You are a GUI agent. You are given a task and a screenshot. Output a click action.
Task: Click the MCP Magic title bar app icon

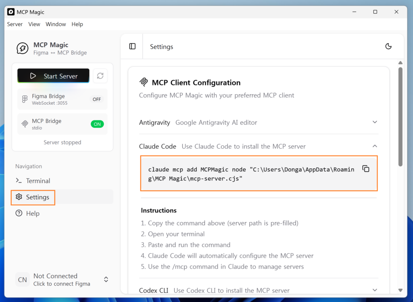coord(11,12)
